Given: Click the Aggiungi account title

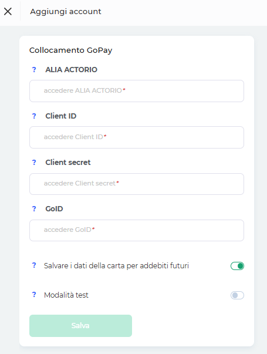Looking at the screenshot, I should (66, 12).
